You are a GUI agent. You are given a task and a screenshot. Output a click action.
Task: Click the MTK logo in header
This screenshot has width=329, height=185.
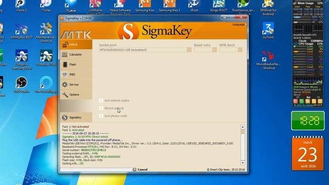click(77, 34)
